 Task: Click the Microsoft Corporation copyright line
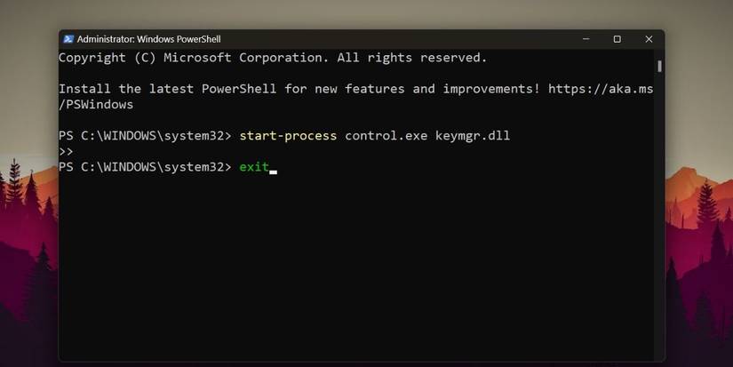pos(273,58)
